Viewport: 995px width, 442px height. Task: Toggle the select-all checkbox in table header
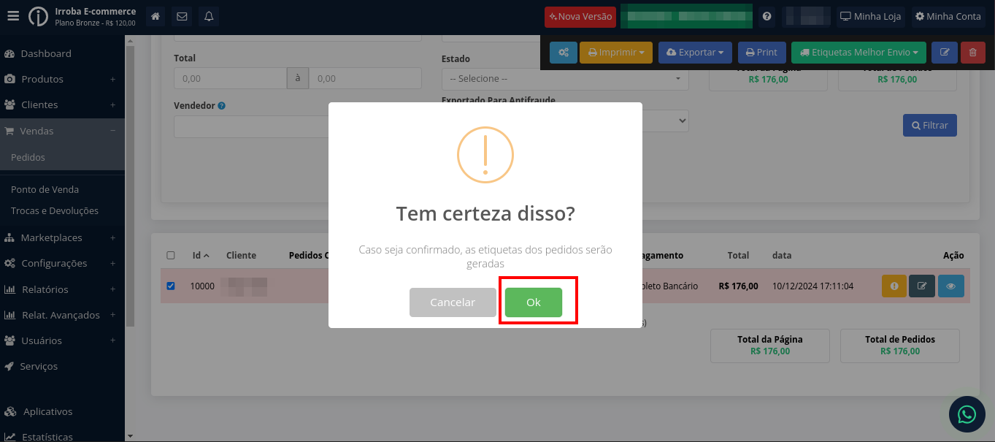(171, 255)
